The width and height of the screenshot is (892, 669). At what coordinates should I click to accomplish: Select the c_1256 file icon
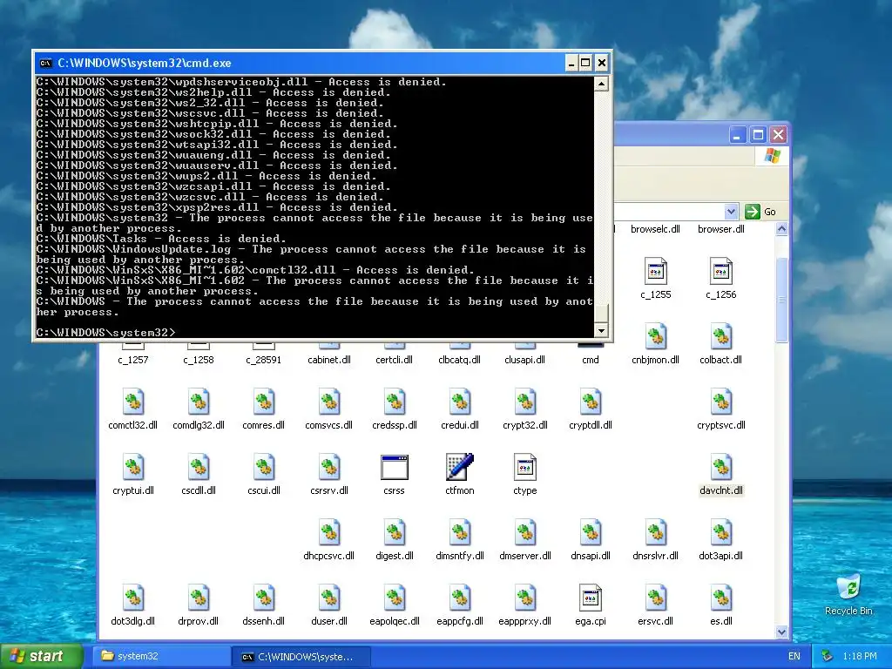(x=721, y=271)
